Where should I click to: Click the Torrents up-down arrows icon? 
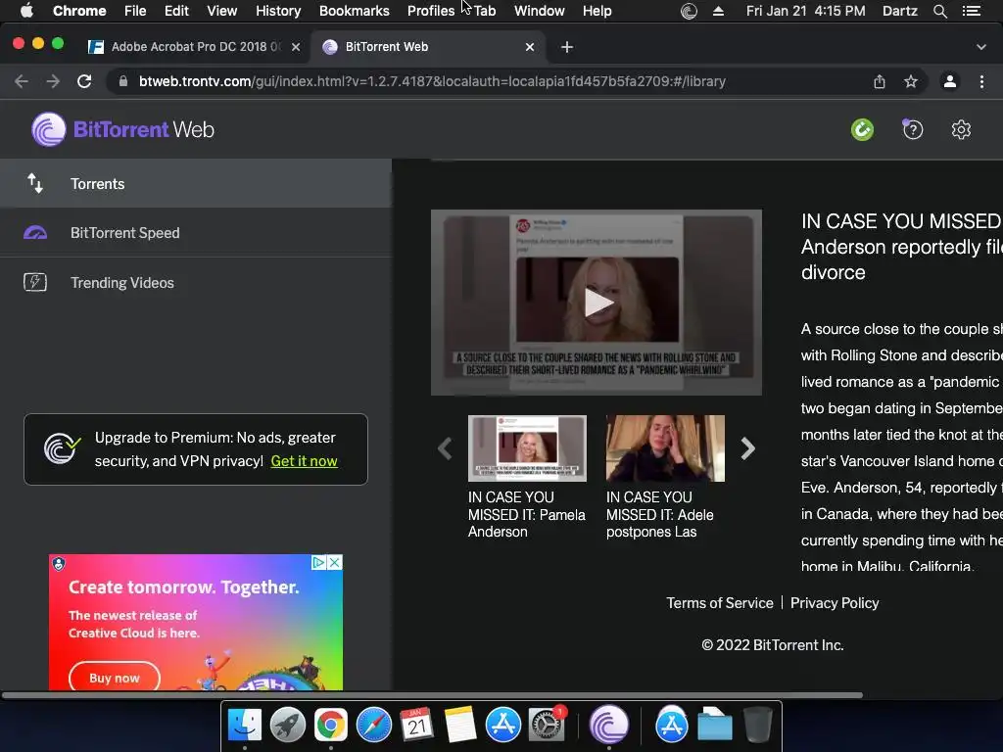pyautogui.click(x=35, y=183)
